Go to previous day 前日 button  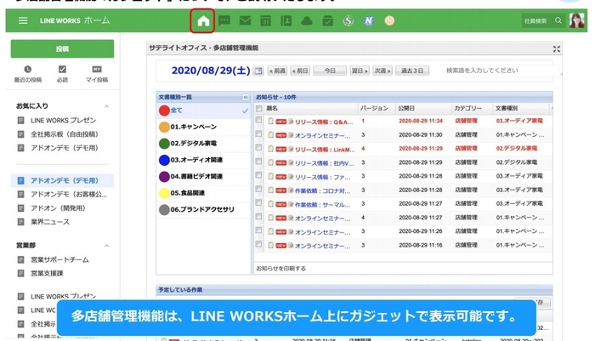300,71
